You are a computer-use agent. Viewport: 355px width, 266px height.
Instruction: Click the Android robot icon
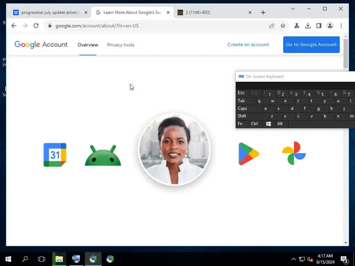(x=103, y=156)
